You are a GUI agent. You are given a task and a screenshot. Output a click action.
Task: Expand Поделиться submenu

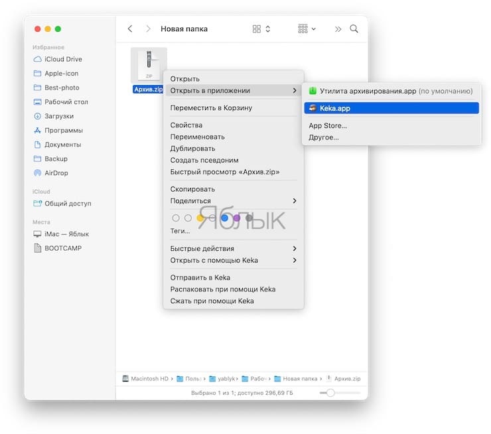234,200
